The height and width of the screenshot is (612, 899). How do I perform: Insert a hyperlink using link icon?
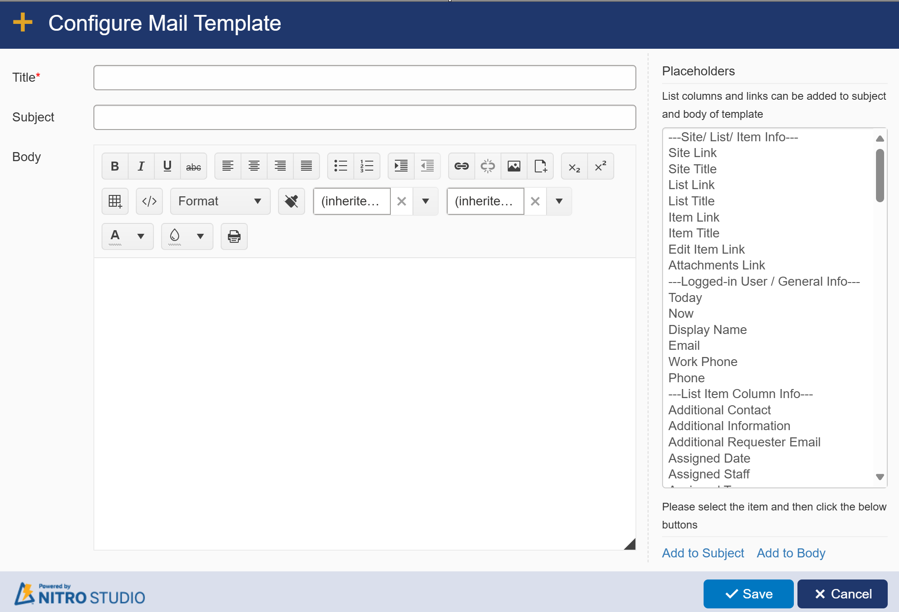[462, 166]
